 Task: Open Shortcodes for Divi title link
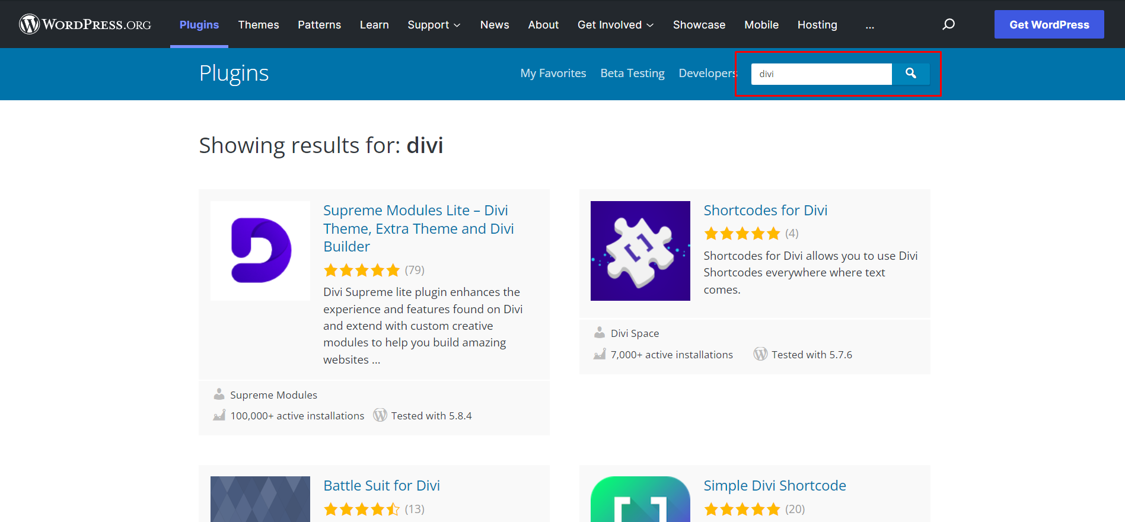[x=765, y=211]
